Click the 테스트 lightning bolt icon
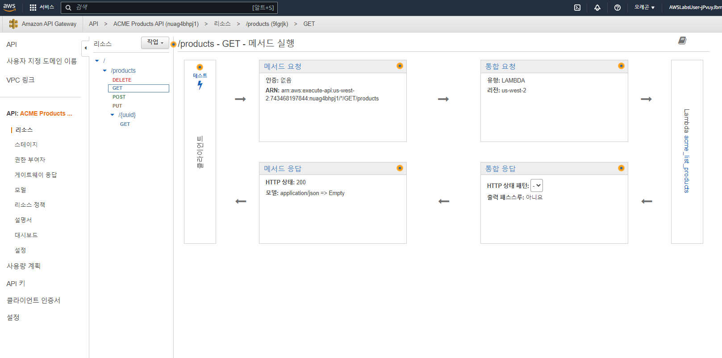The width and height of the screenshot is (722, 358). point(200,85)
